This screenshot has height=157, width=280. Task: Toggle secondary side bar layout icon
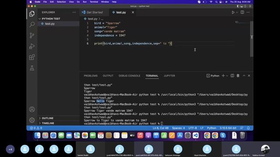(x=245, y=6)
